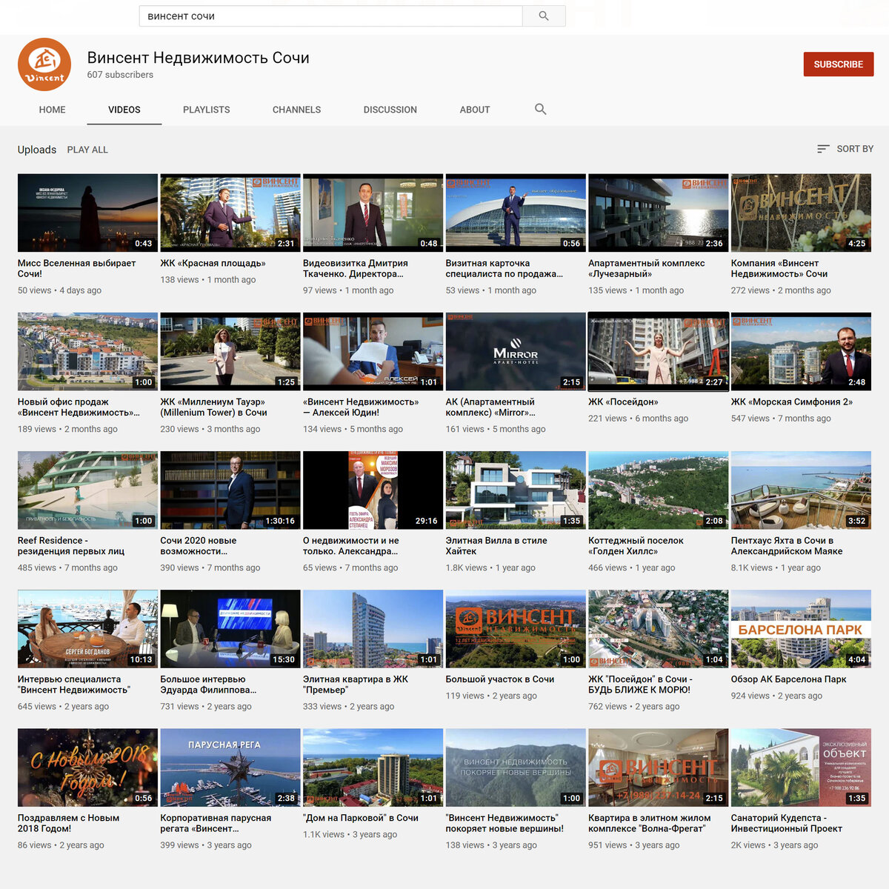Open the title 'Большой участок в Сочи'

(500, 679)
